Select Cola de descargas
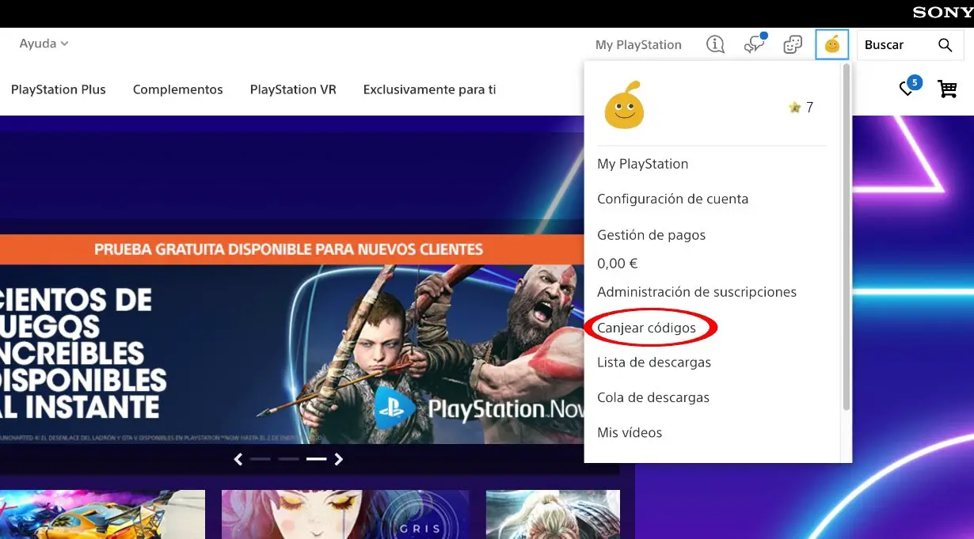This screenshot has width=974, height=539. point(653,397)
